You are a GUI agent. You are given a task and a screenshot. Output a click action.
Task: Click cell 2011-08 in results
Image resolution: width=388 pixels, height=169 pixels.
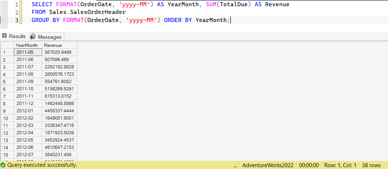point(28,74)
